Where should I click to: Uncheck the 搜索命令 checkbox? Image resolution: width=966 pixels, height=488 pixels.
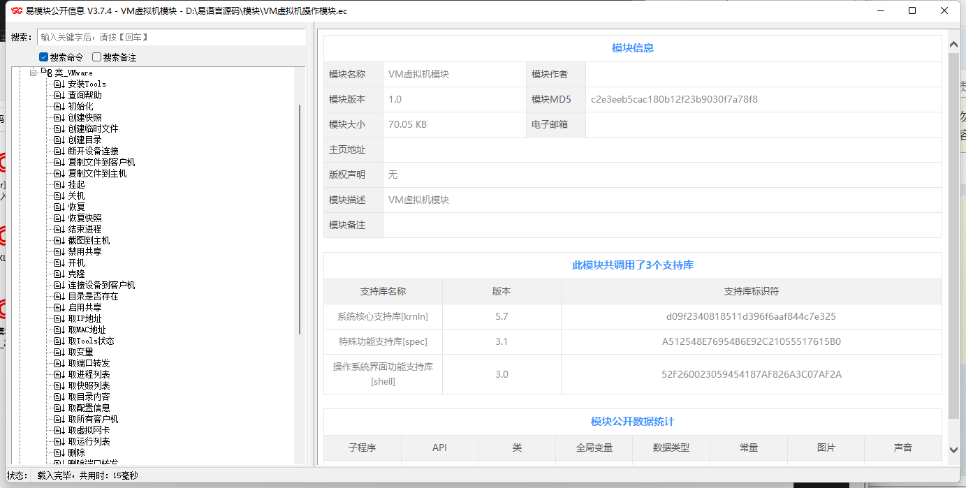(43, 57)
